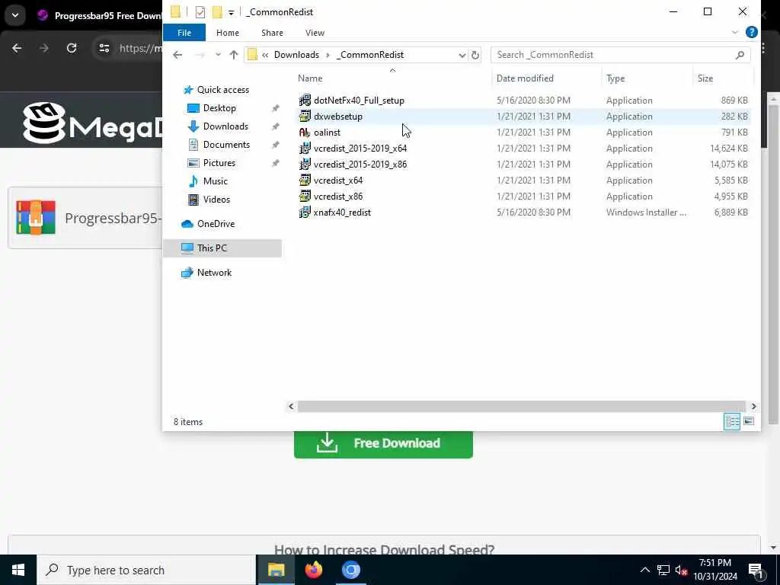Open the File ribbon tab

184,33
